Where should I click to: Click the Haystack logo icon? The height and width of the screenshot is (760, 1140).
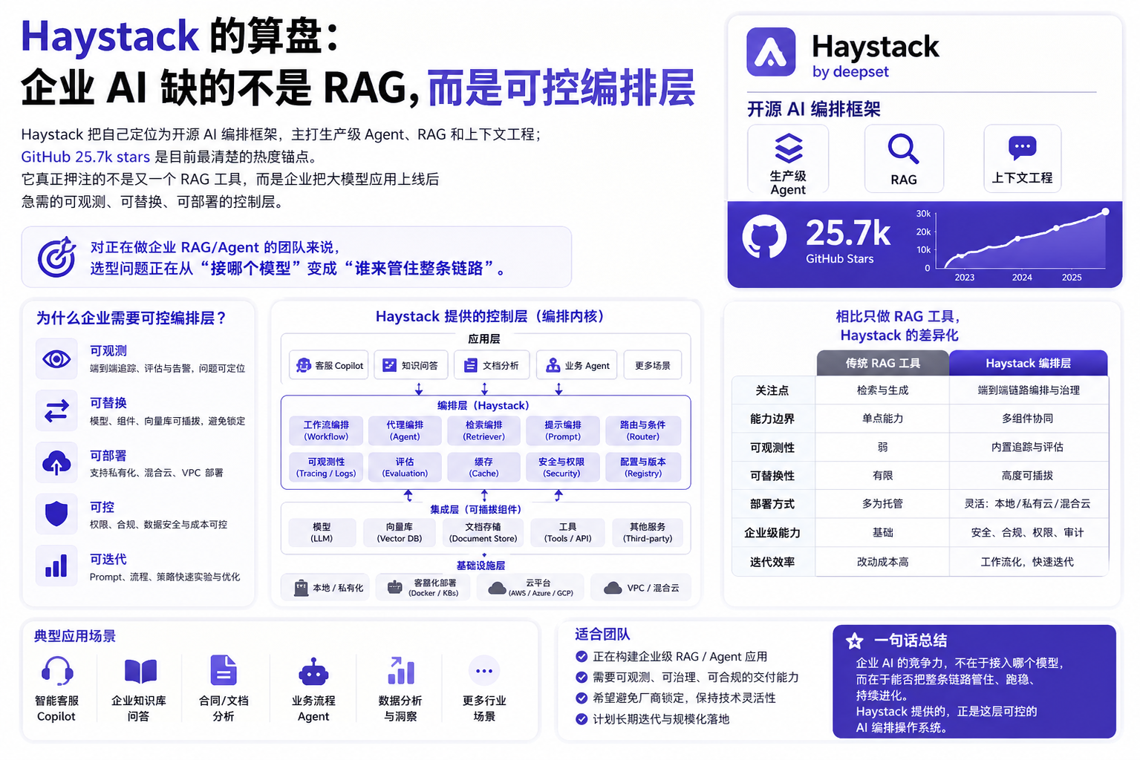(771, 52)
